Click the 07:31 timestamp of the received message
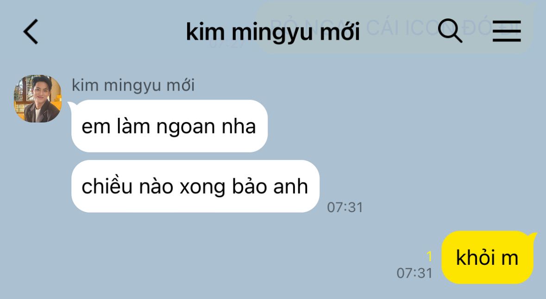This screenshot has height=299, width=546. click(345, 207)
